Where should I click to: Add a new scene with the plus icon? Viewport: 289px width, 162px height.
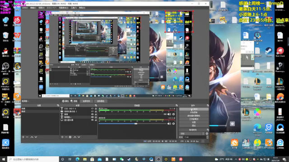coord(23,137)
